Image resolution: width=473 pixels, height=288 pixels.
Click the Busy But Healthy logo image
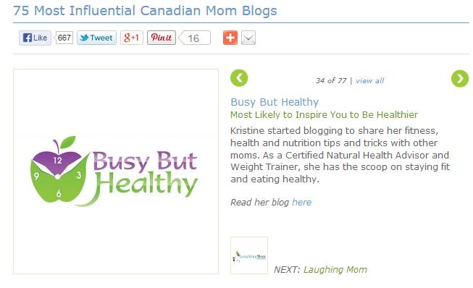coord(116,171)
